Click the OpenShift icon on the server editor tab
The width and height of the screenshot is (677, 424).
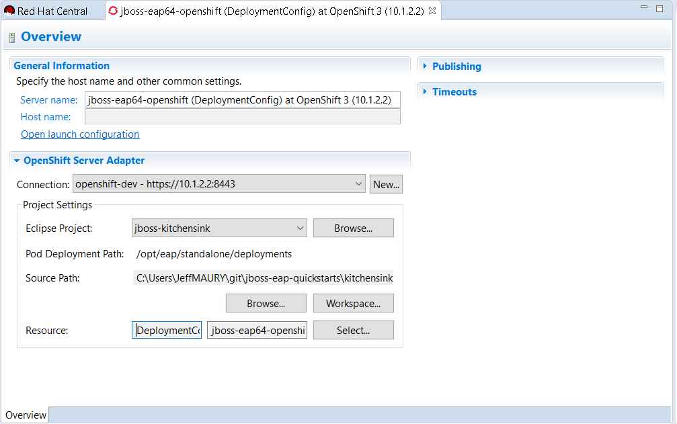[113, 11]
